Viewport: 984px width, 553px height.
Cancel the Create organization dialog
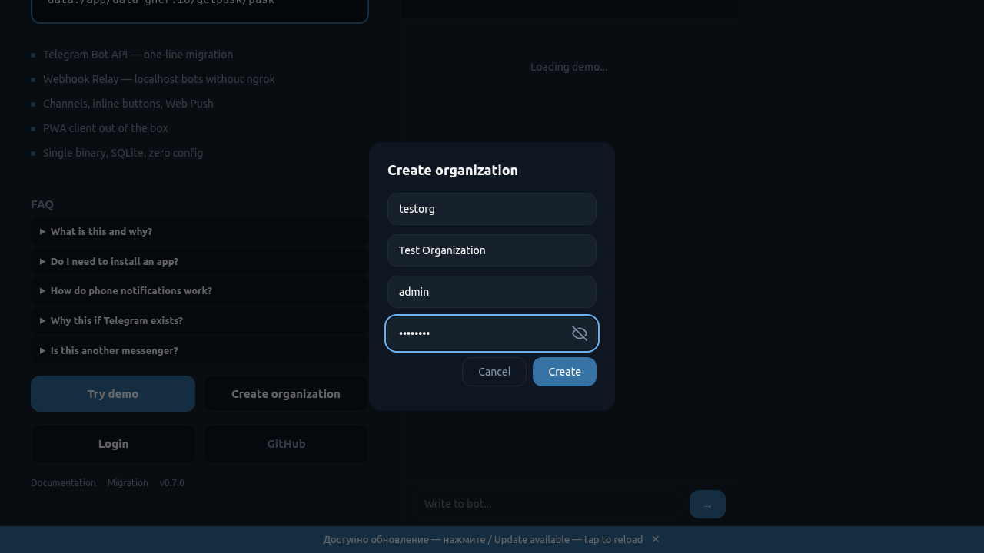point(494,372)
